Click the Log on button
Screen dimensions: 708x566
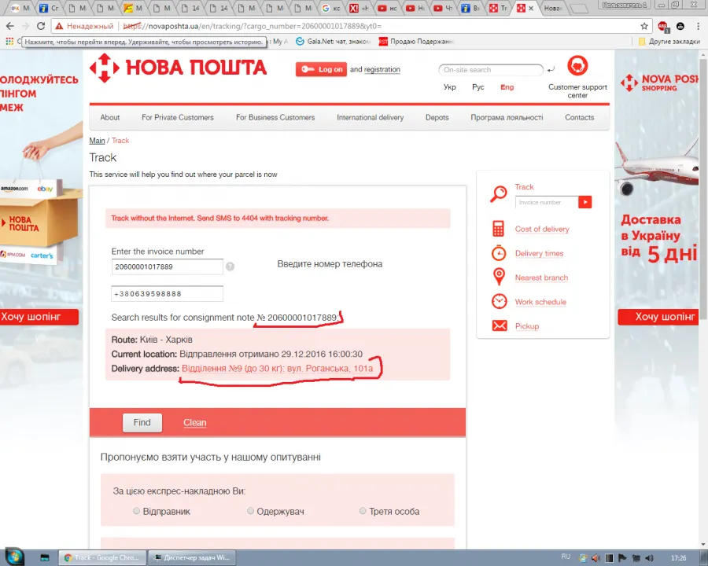pyautogui.click(x=321, y=69)
